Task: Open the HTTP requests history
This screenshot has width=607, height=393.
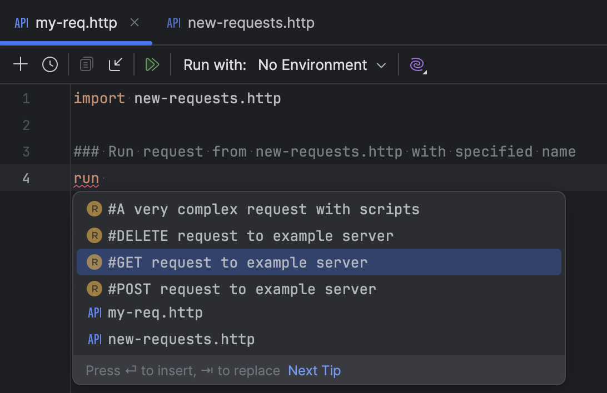Action: pos(50,64)
